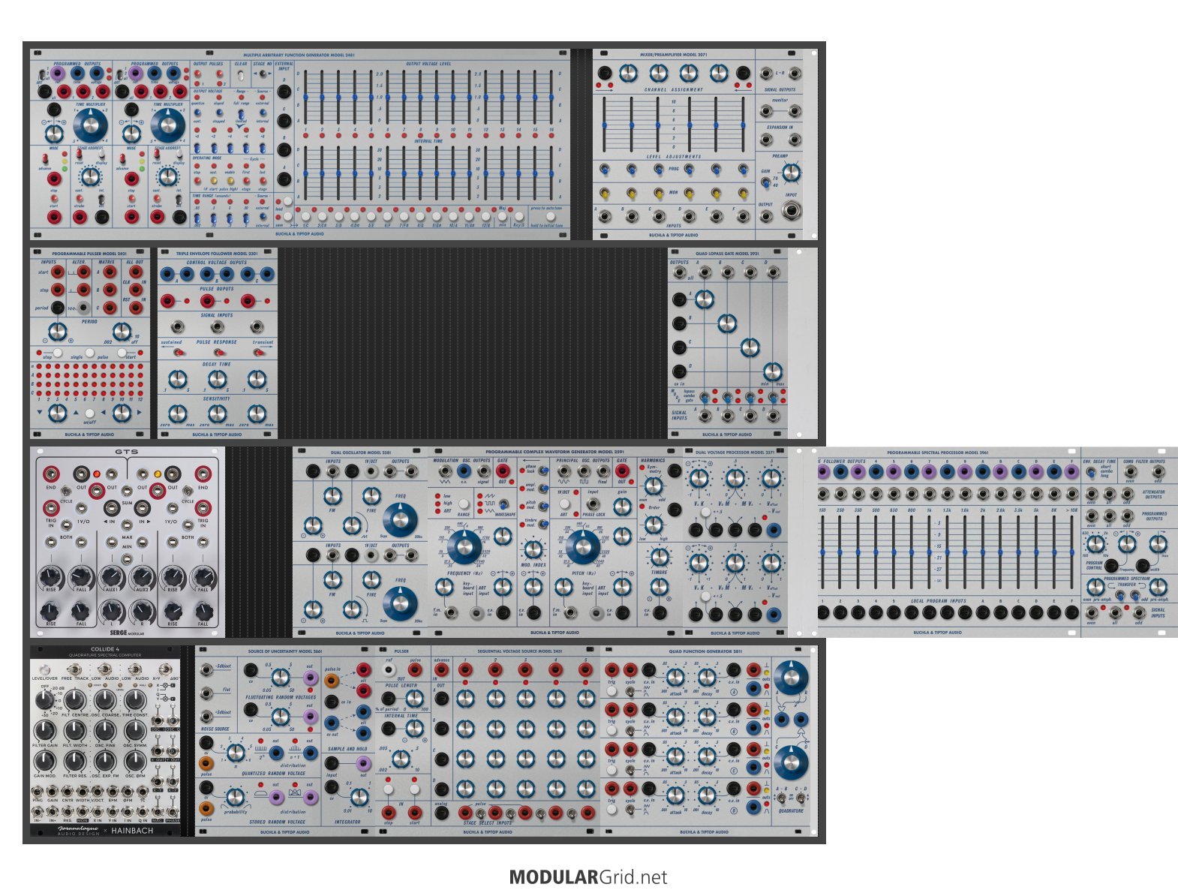Click white stop button on Pulser
Image resolution: width=1178 pixels, height=893 pixels.
389,789
